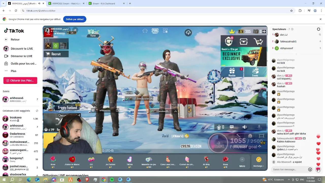Toggle the TPP camera mode
The width and height of the screenshot is (325, 183).
pyautogui.click(x=51, y=130)
